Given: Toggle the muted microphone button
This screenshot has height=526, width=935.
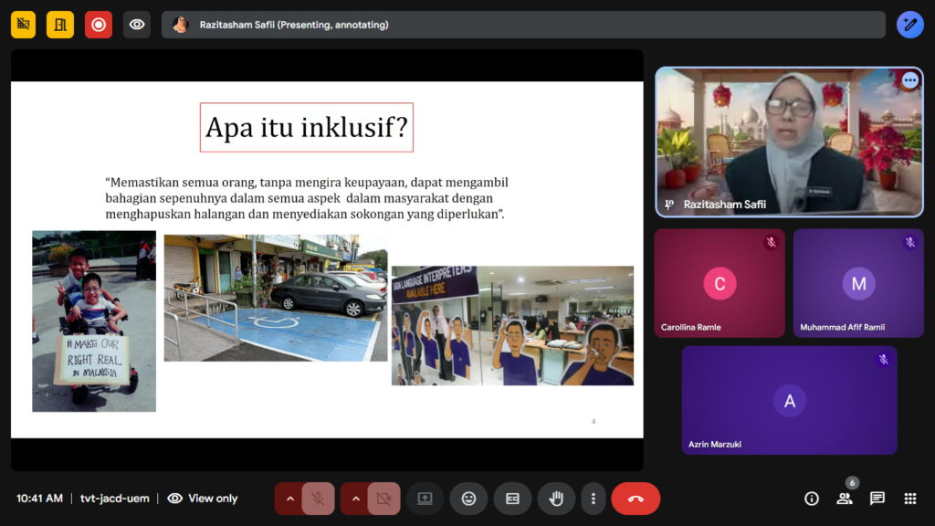Looking at the screenshot, I should tap(318, 499).
